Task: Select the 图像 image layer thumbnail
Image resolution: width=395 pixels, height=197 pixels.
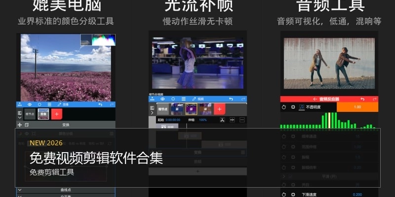Action: pos(43,114)
